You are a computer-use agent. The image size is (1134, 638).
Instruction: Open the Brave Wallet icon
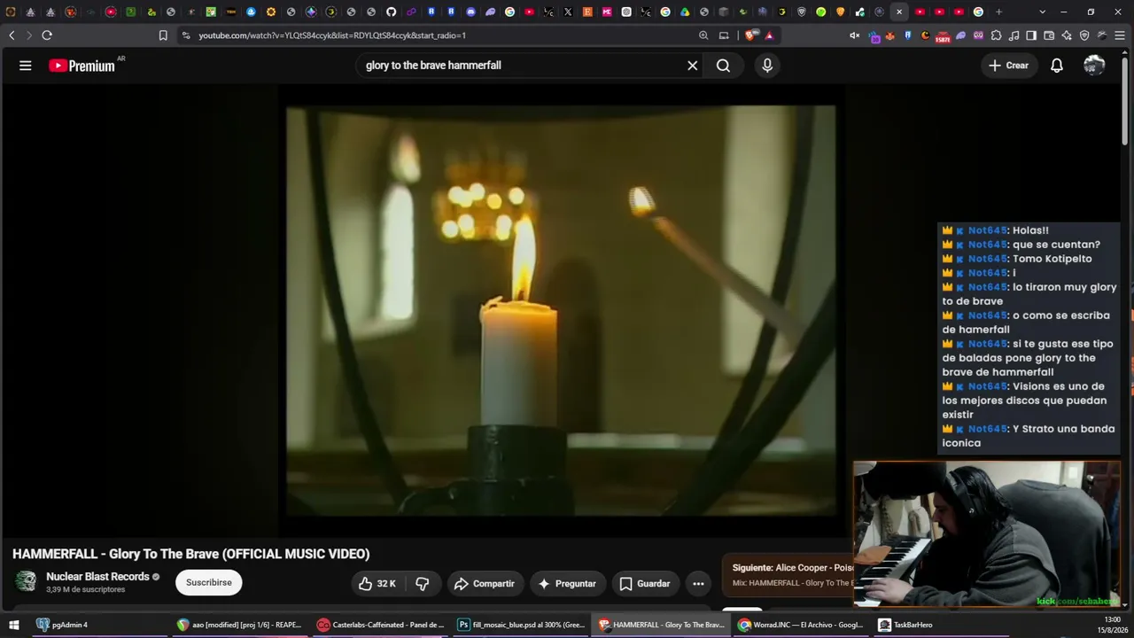coord(1049,35)
